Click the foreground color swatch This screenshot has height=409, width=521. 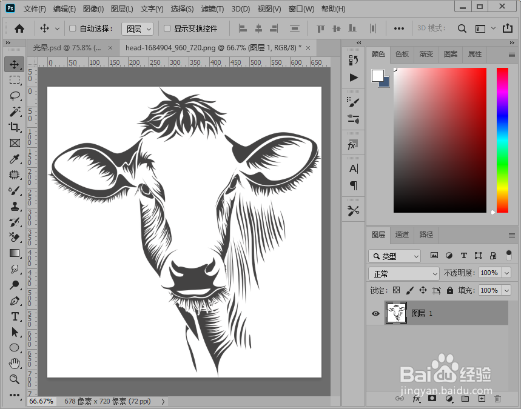click(x=377, y=76)
